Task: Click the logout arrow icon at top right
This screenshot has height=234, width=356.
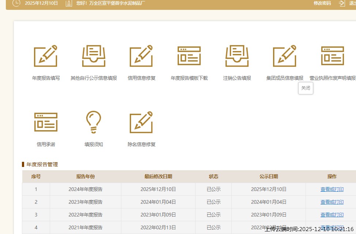Action: click(x=341, y=4)
